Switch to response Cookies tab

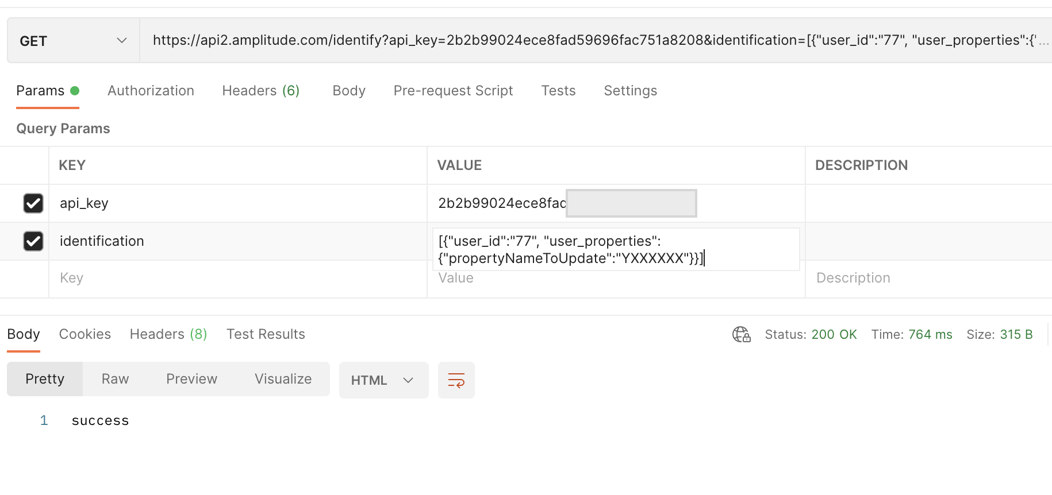click(85, 334)
